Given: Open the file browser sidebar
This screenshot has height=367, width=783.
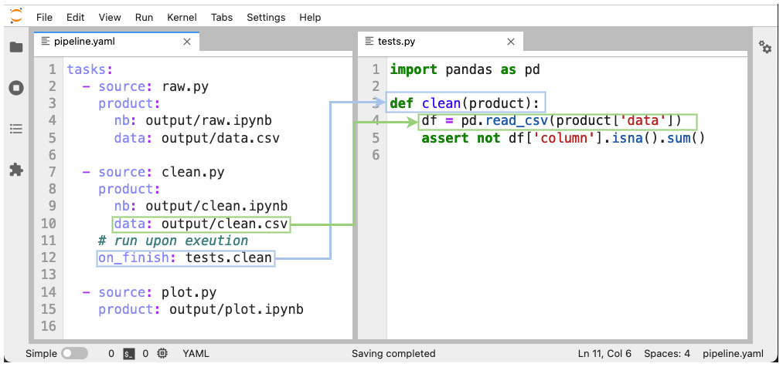Looking at the screenshot, I should click(x=16, y=48).
